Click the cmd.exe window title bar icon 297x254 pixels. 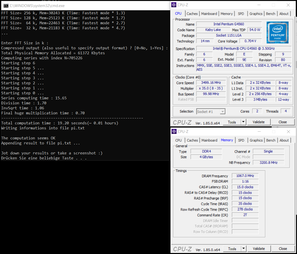pos(6,6)
